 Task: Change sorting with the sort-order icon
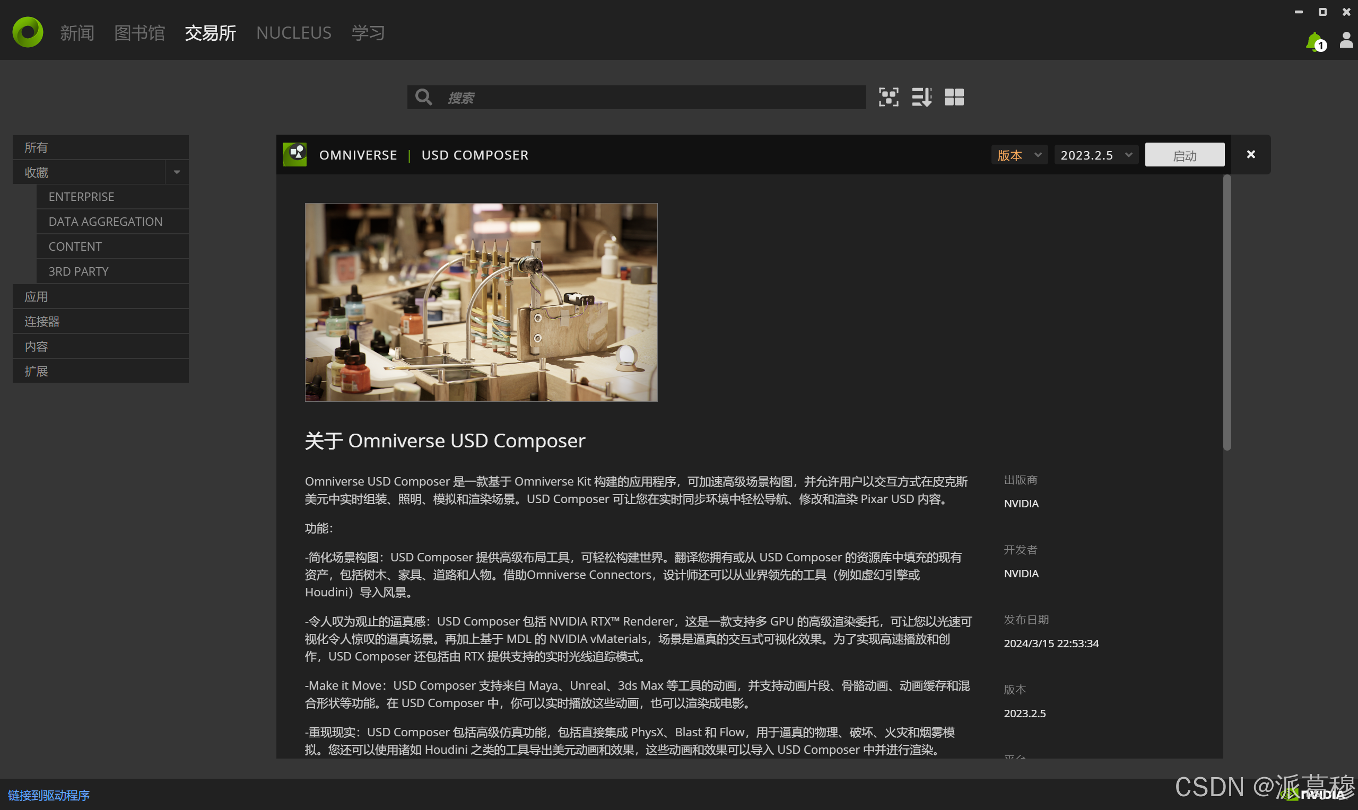pyautogui.click(x=922, y=97)
